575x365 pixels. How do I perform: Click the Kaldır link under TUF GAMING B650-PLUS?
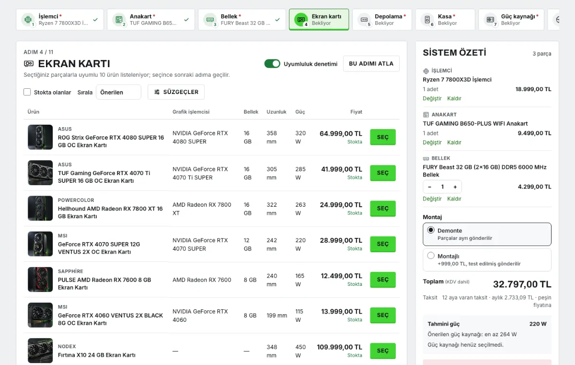[454, 142]
